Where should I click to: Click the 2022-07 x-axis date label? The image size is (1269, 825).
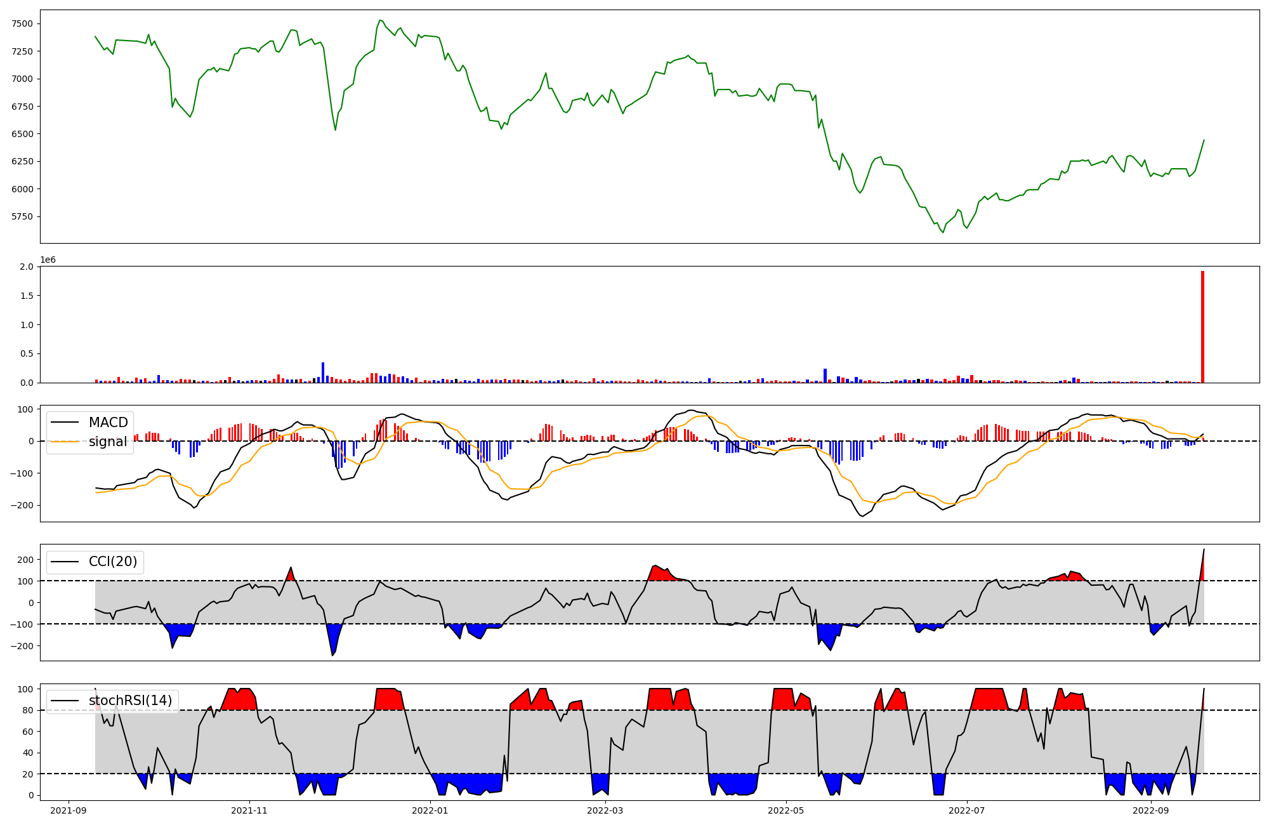[x=967, y=810]
